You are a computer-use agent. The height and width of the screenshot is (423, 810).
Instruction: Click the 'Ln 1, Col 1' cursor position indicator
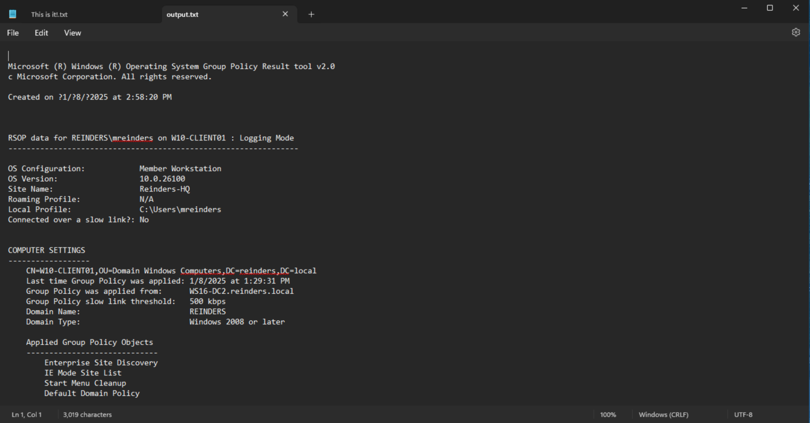point(26,414)
